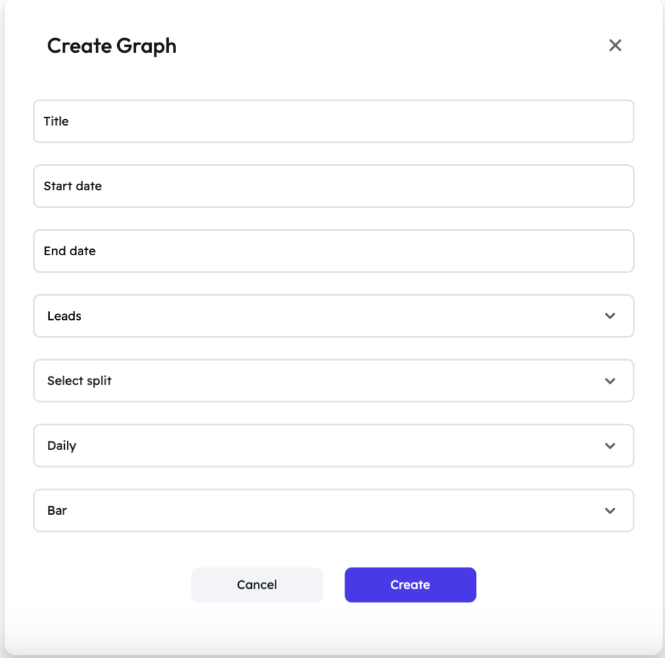
Task: Select the End date field
Action: [x=333, y=251]
